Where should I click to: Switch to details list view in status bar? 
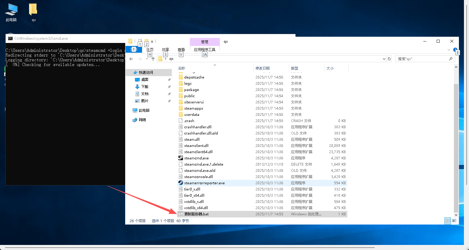click(x=448, y=221)
